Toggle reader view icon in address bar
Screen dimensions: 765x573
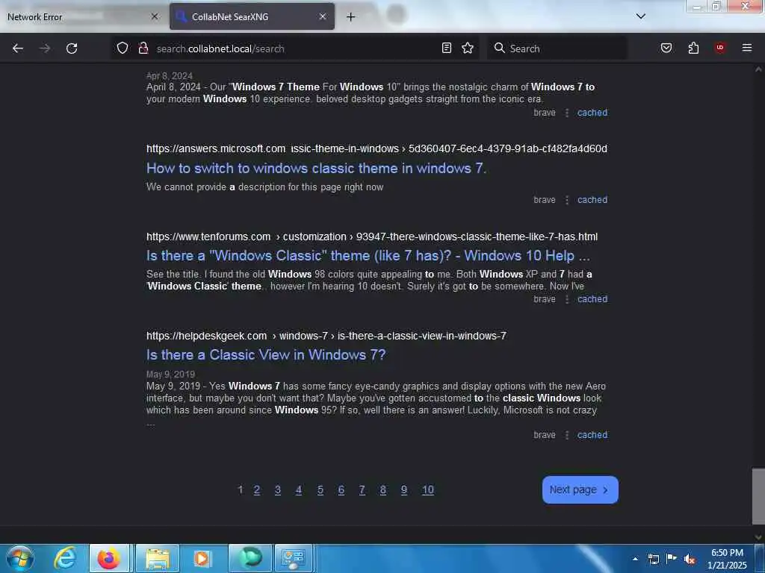tap(447, 48)
